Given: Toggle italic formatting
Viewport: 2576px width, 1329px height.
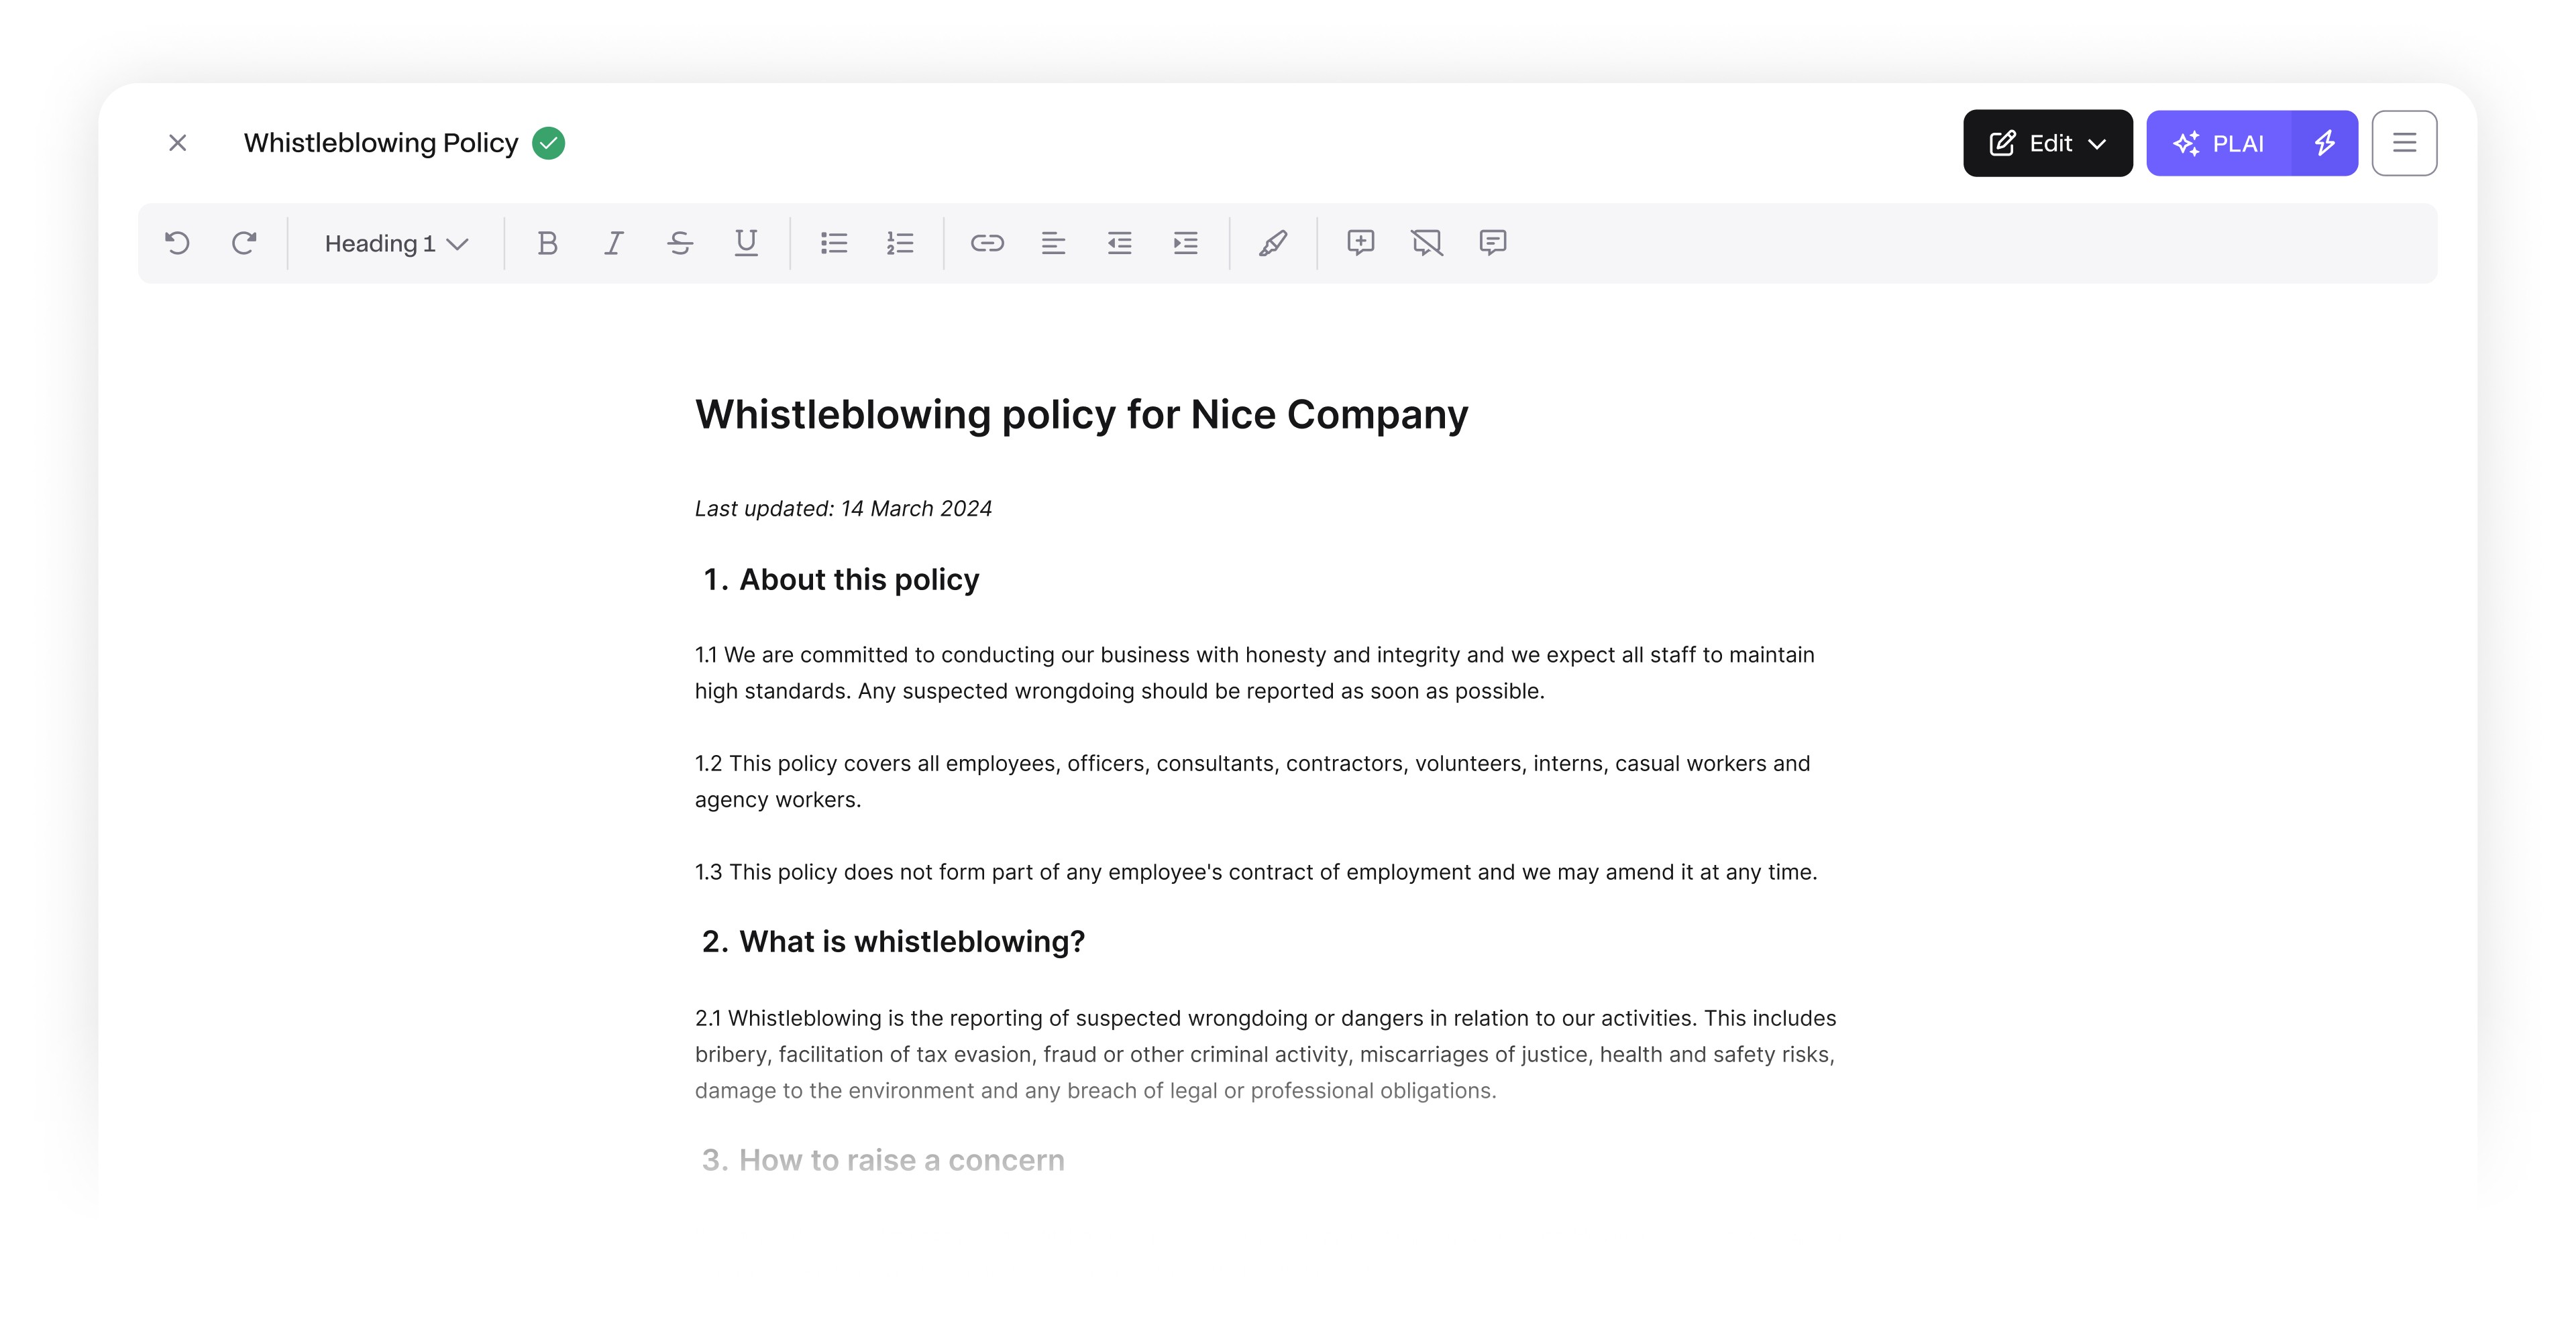Looking at the screenshot, I should 613,243.
